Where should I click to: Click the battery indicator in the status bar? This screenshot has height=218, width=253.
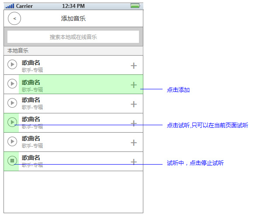click(x=135, y=6)
